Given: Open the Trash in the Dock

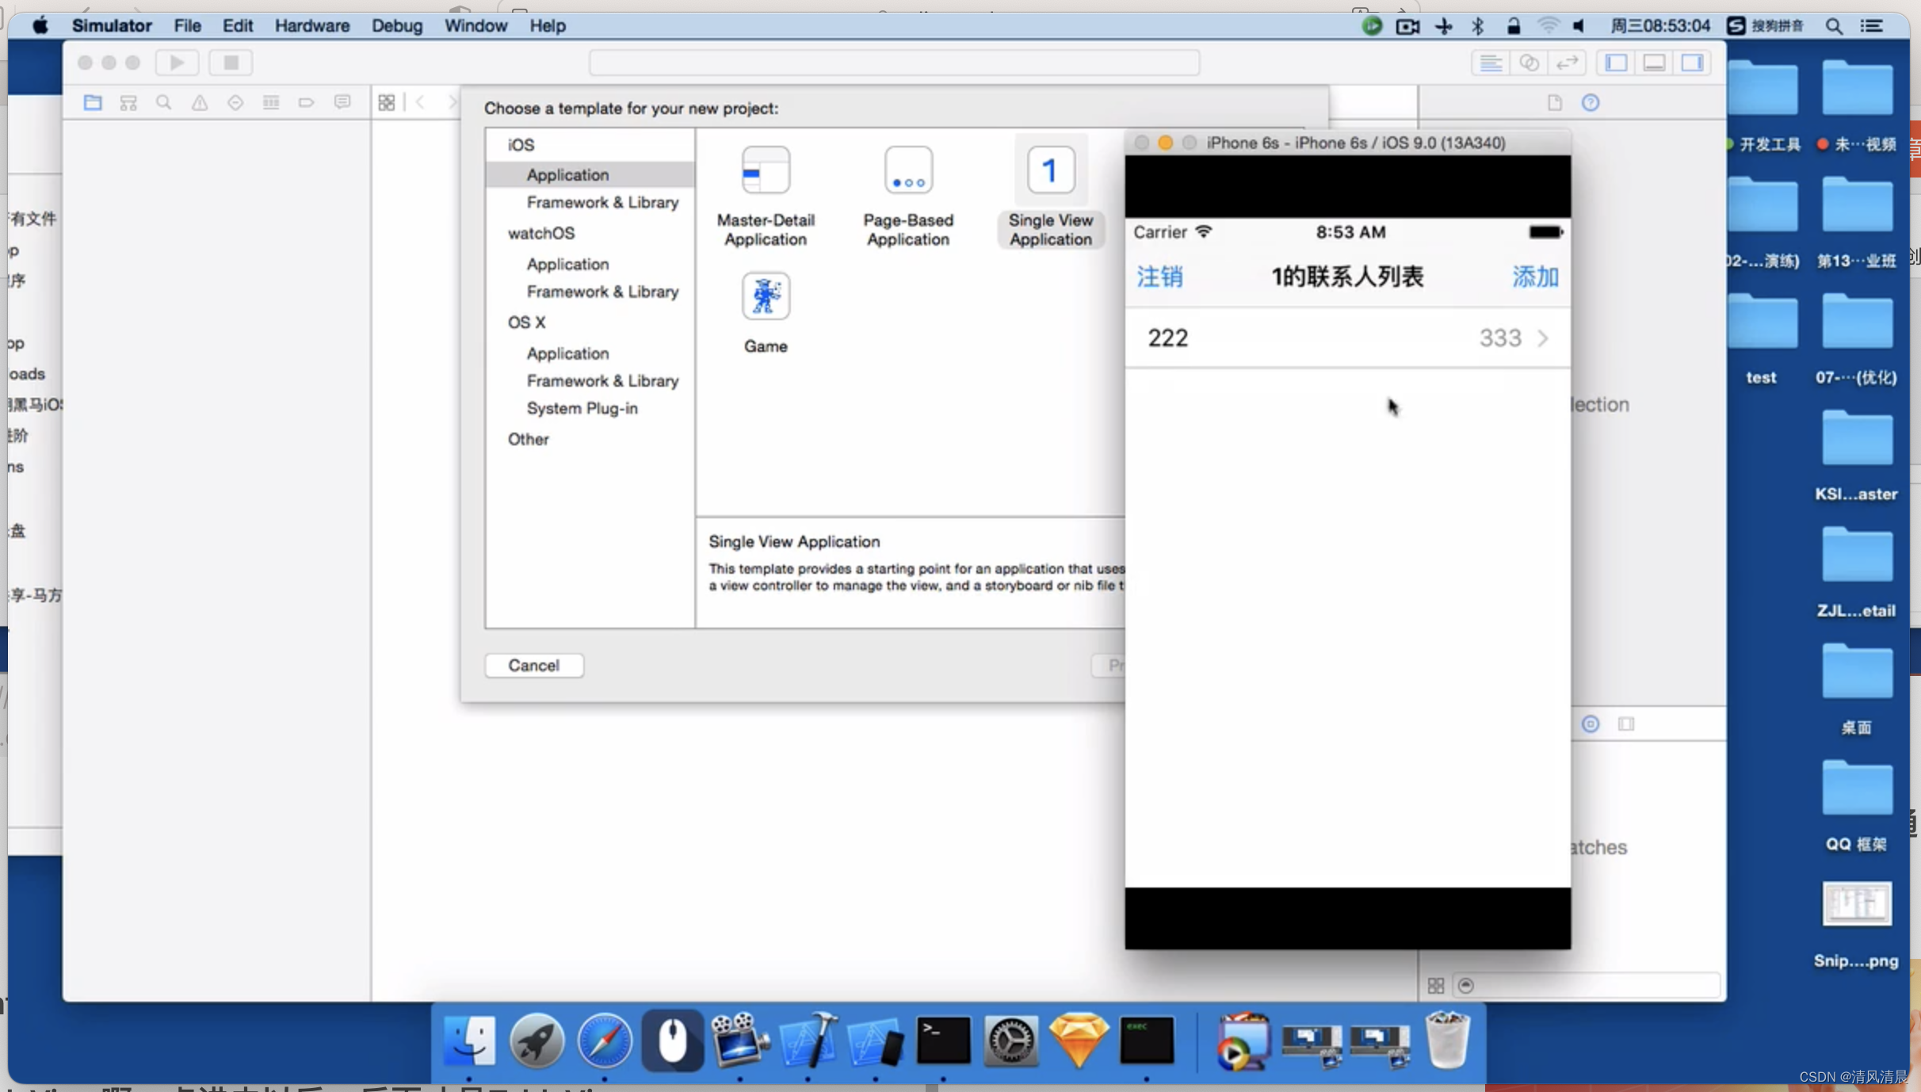Looking at the screenshot, I should point(1447,1040).
